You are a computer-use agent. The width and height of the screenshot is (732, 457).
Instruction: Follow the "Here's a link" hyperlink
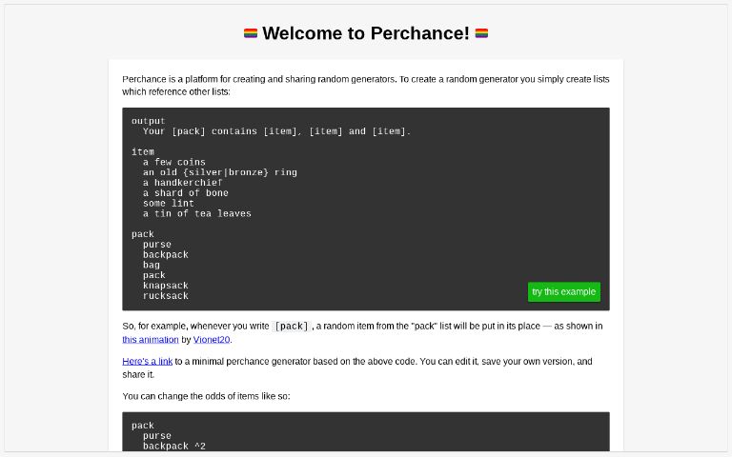(x=147, y=362)
